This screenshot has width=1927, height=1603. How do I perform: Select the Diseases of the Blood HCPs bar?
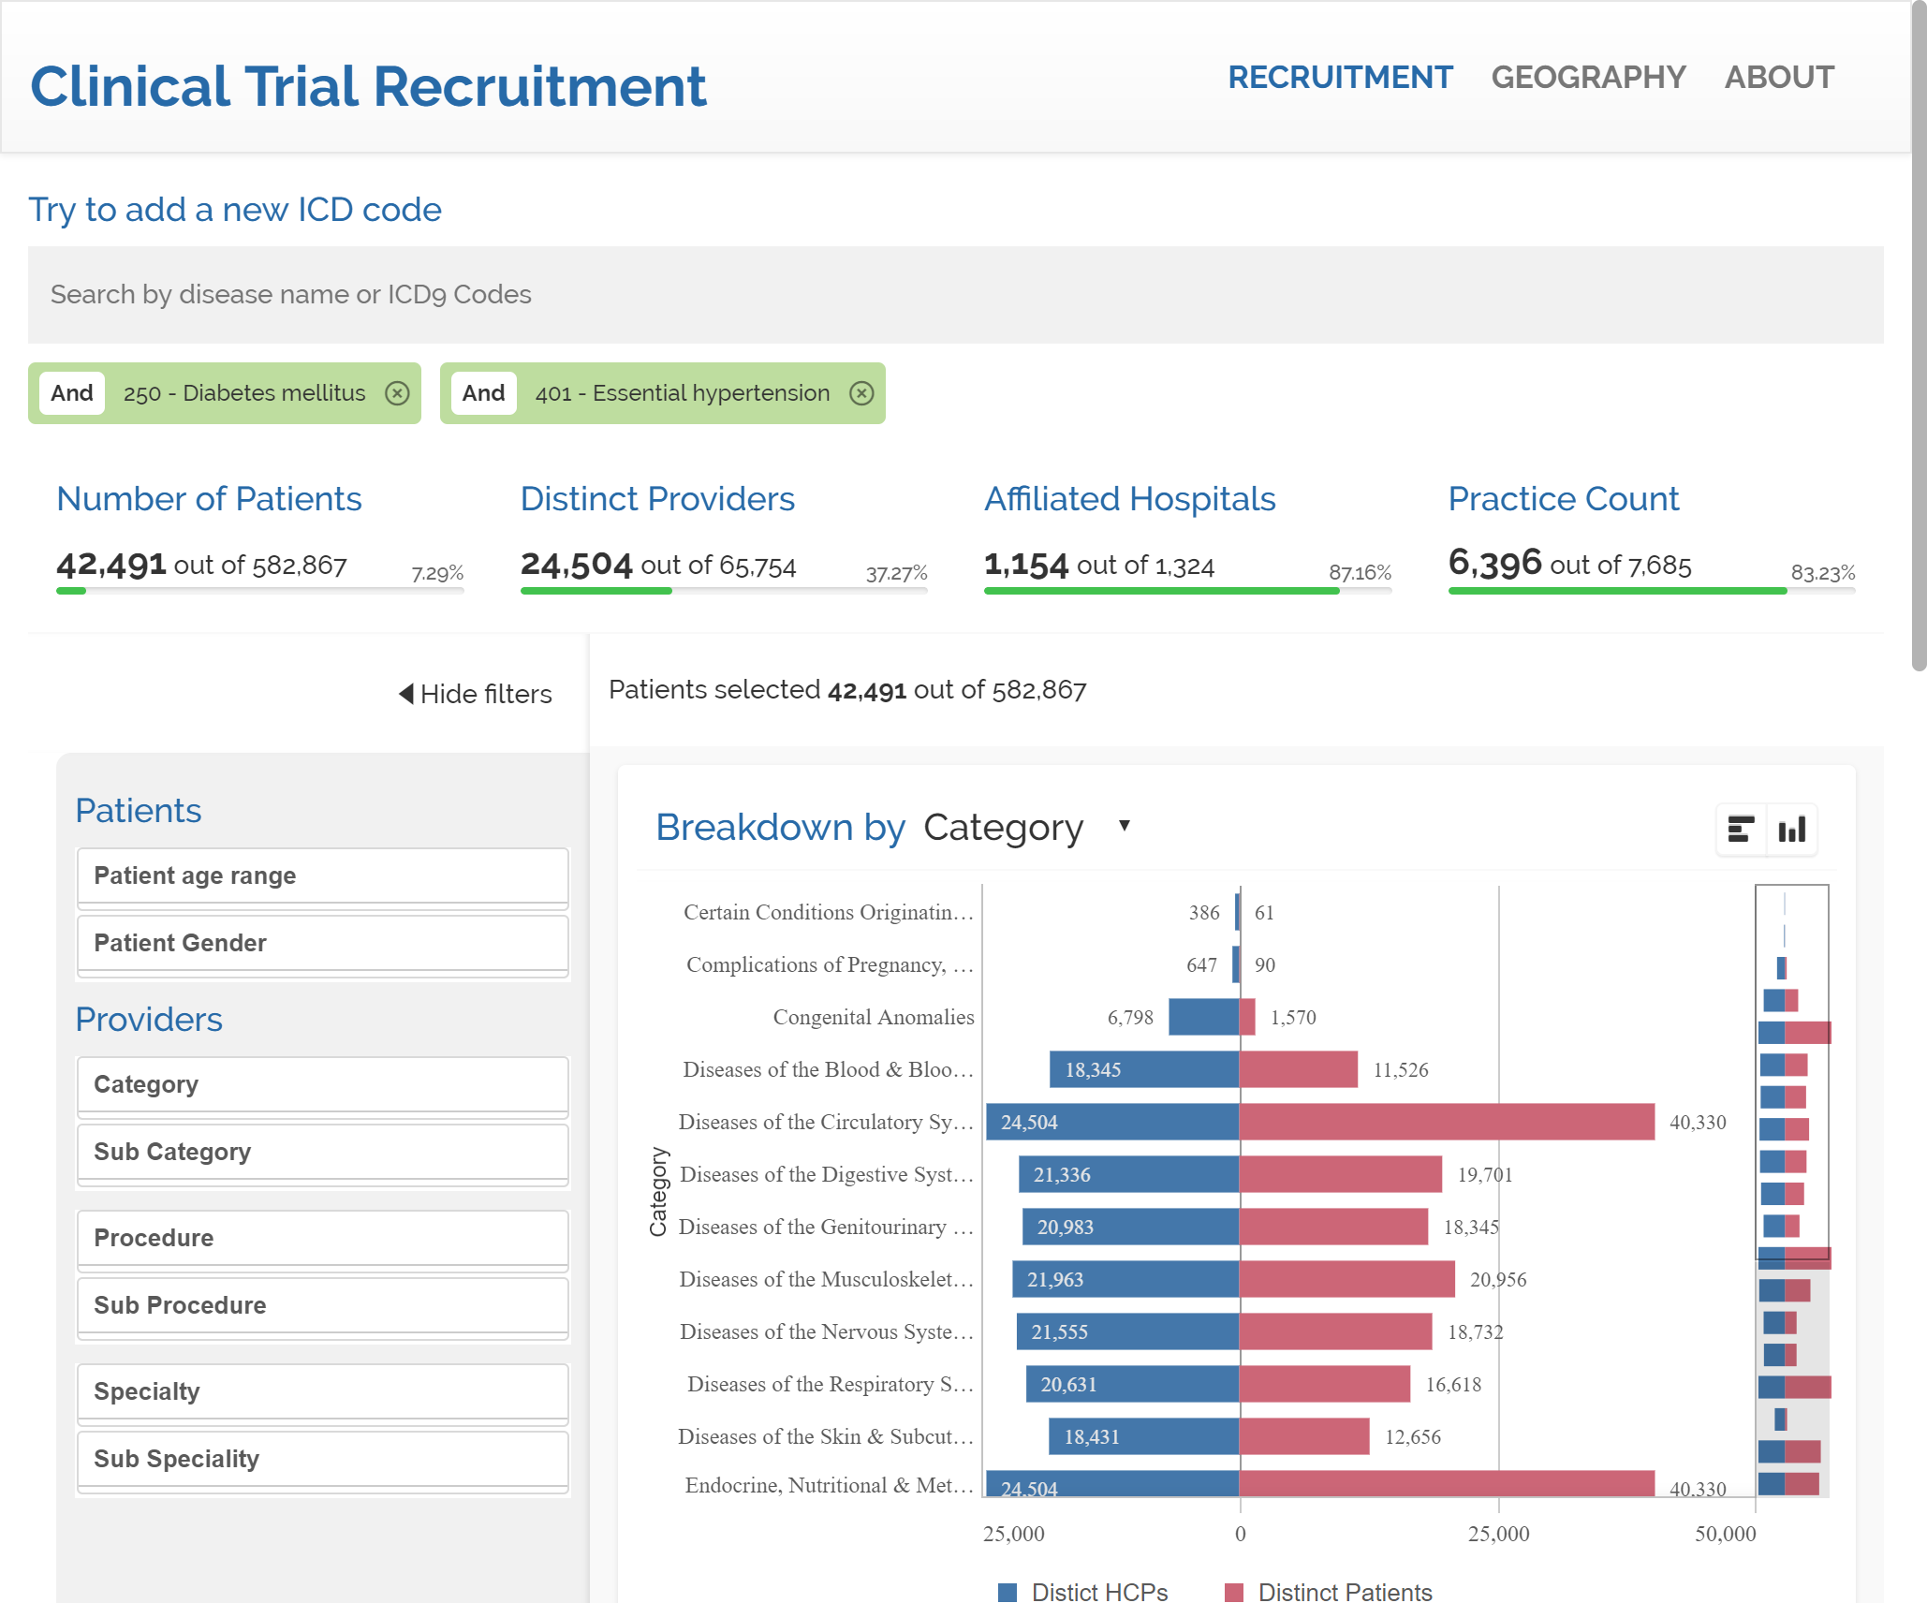[1145, 1069]
